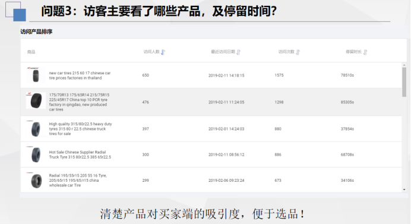This screenshot has height=224, width=411.
Task: Select date 2019-02-06 09:23:24
Action: [226, 180]
